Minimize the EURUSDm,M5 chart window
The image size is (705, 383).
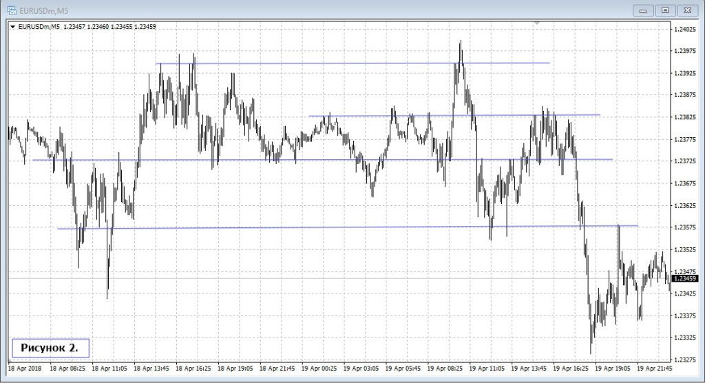pos(644,10)
